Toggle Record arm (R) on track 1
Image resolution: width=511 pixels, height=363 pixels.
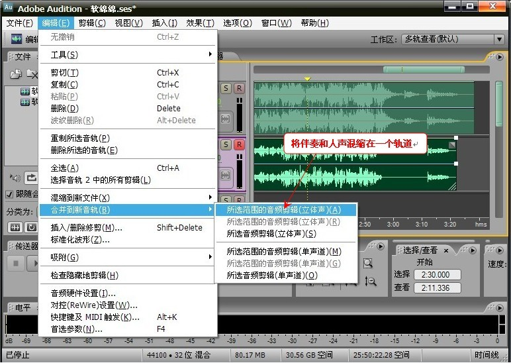pyautogui.click(x=239, y=88)
